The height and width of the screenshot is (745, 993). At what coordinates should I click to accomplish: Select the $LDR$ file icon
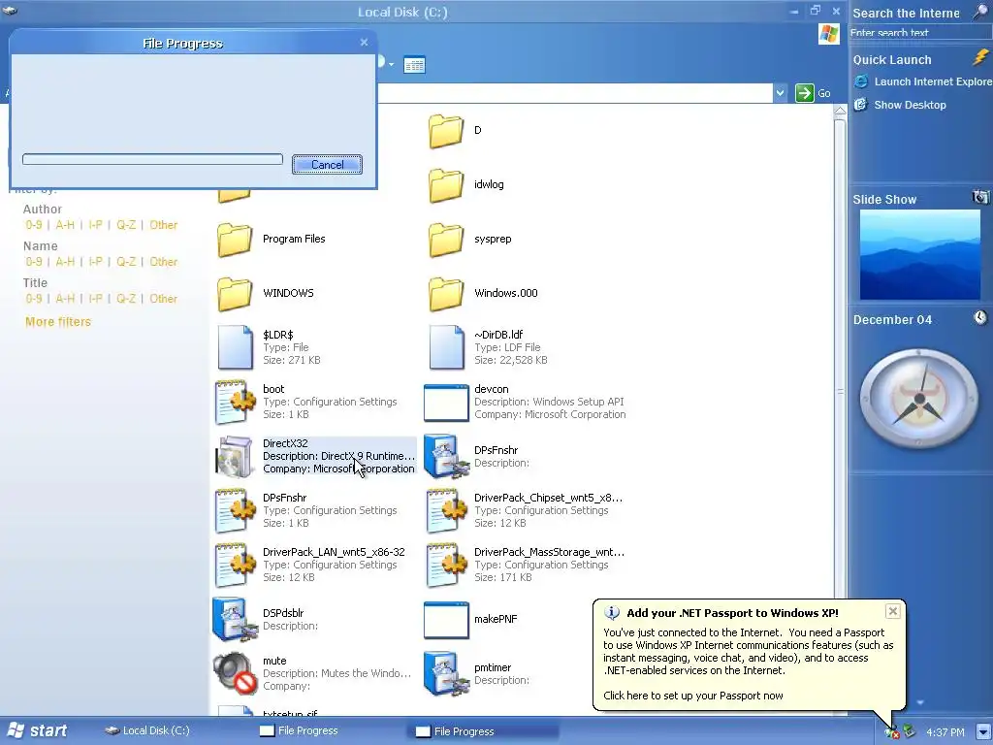235,347
